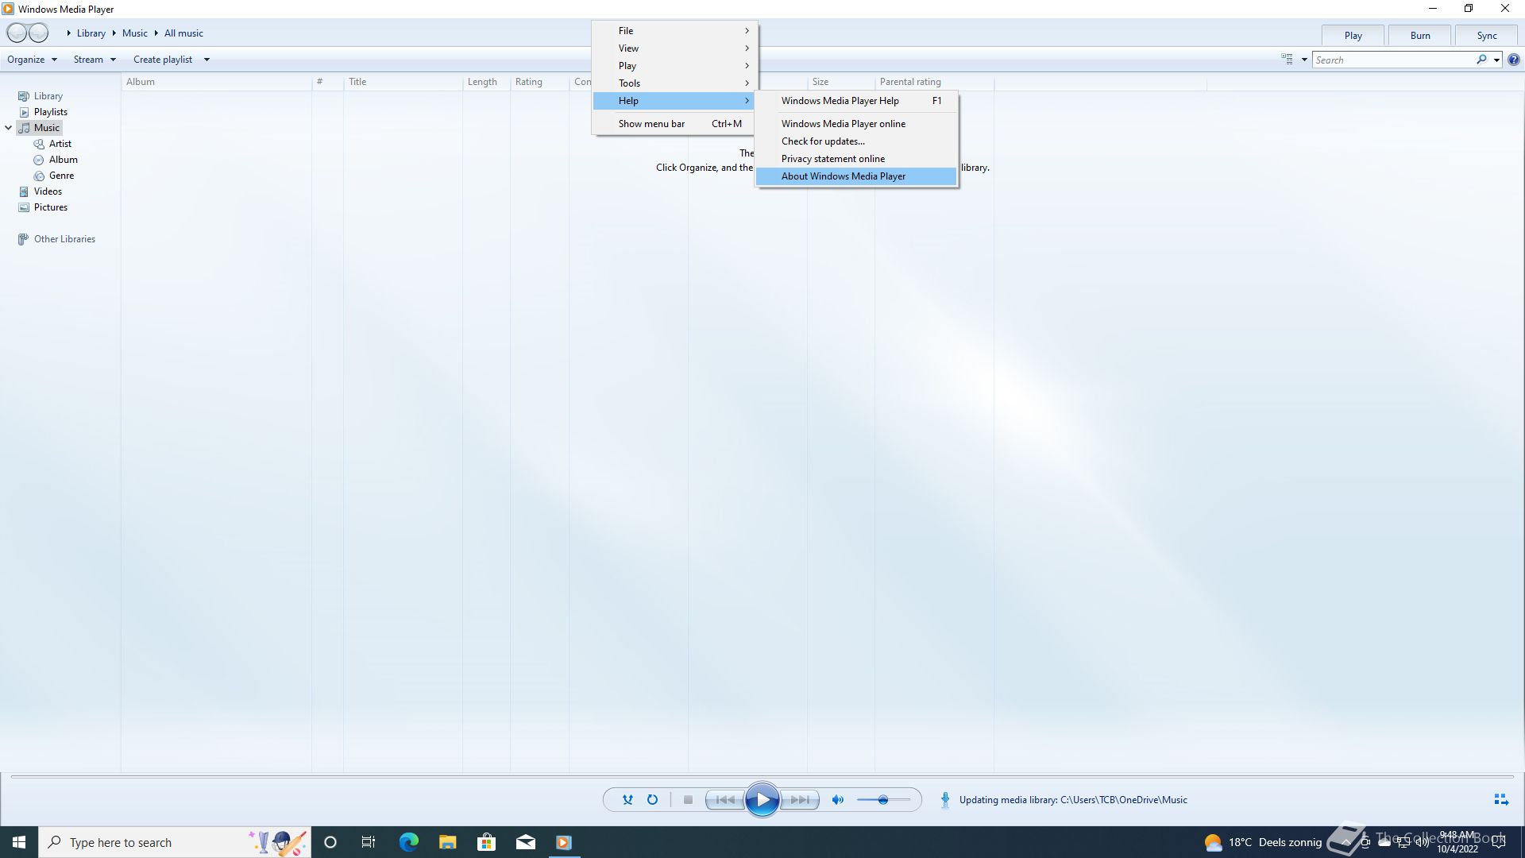Image resolution: width=1525 pixels, height=858 pixels.
Task: Toggle shuffle mode
Action: (x=627, y=800)
